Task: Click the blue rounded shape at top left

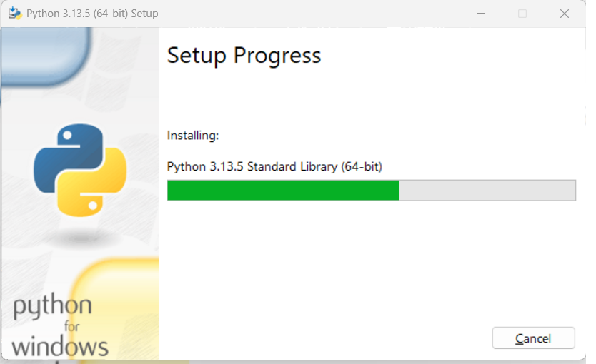Action: [45, 56]
